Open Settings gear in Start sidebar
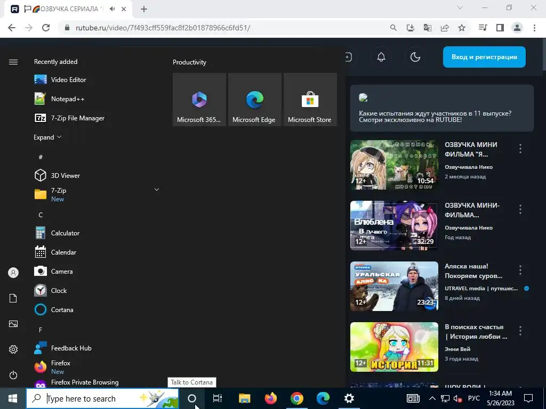This screenshot has width=546, height=409. pos(13,349)
